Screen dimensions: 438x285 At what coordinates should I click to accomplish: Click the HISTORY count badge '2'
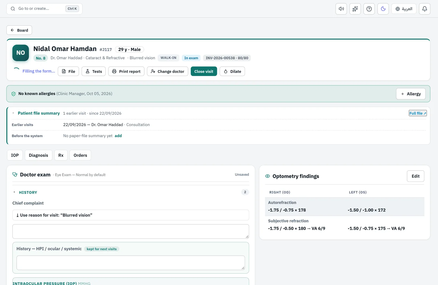click(245, 192)
